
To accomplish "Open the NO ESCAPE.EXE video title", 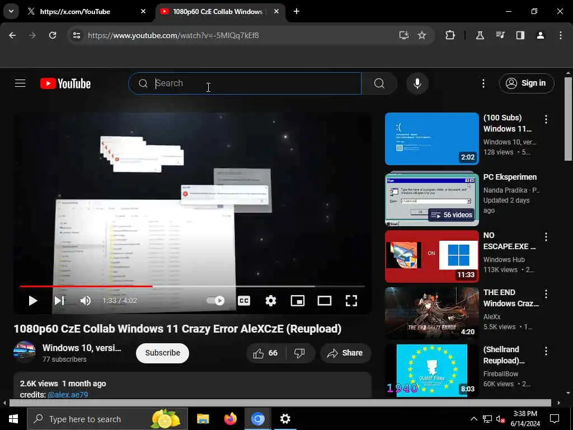I will click(x=509, y=241).
